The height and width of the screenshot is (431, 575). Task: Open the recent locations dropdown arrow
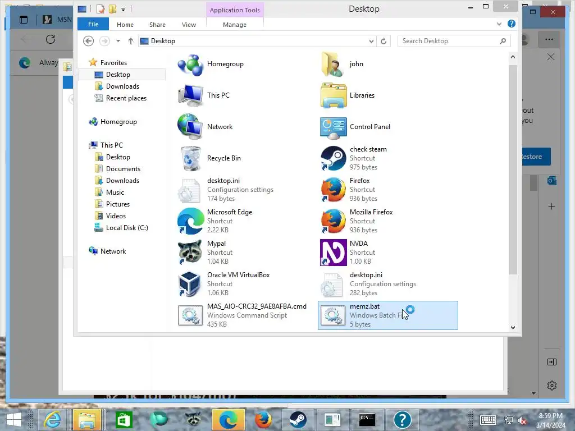point(118,41)
